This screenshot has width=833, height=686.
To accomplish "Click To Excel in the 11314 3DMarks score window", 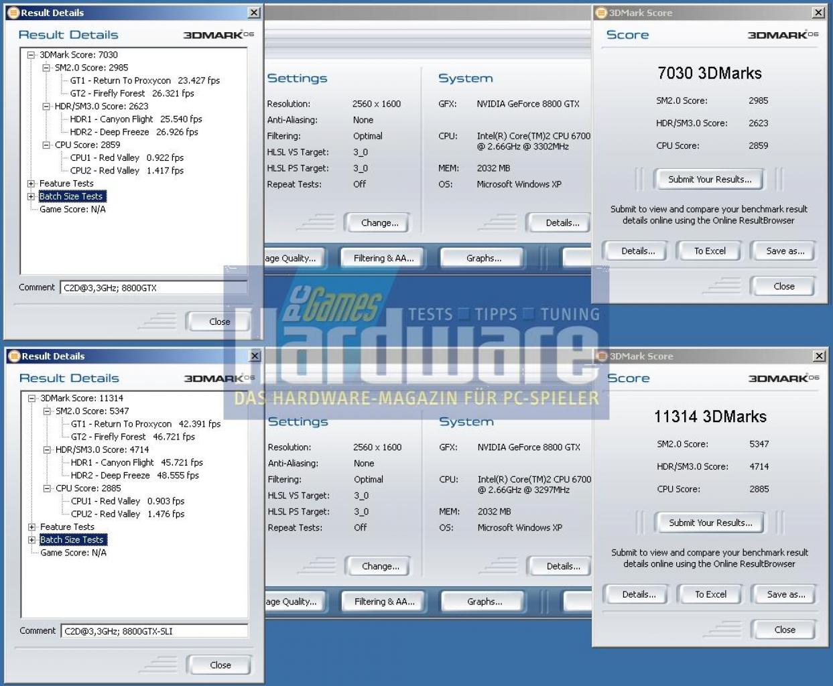I will click(x=710, y=595).
